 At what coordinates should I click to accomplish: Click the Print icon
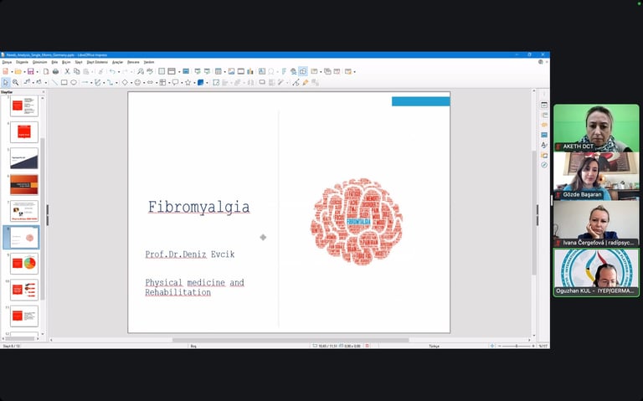pyautogui.click(x=55, y=72)
